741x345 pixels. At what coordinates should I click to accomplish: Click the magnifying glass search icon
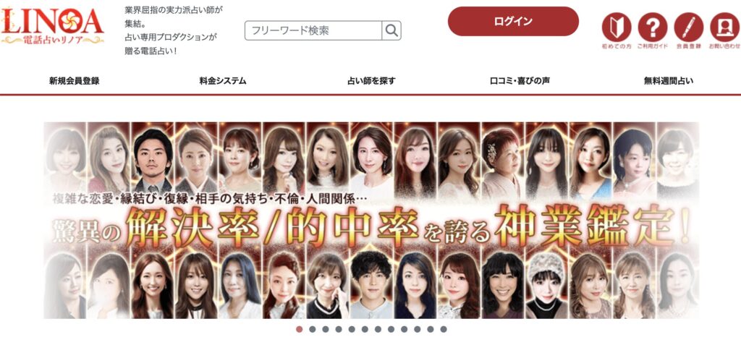[x=391, y=30]
